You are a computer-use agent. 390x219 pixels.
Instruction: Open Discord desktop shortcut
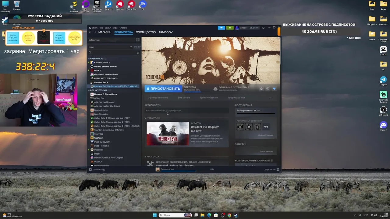point(383,126)
